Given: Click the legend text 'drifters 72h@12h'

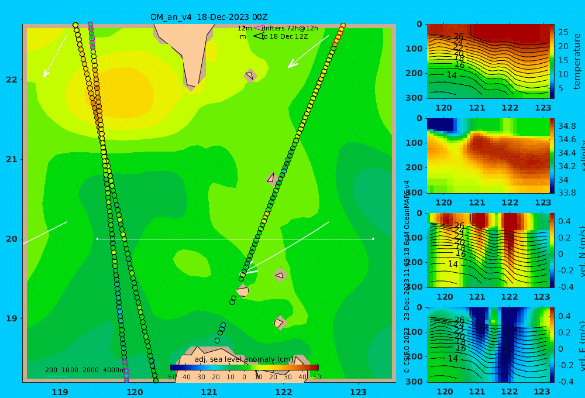Looking at the screenshot, I should pyautogui.click(x=290, y=28).
